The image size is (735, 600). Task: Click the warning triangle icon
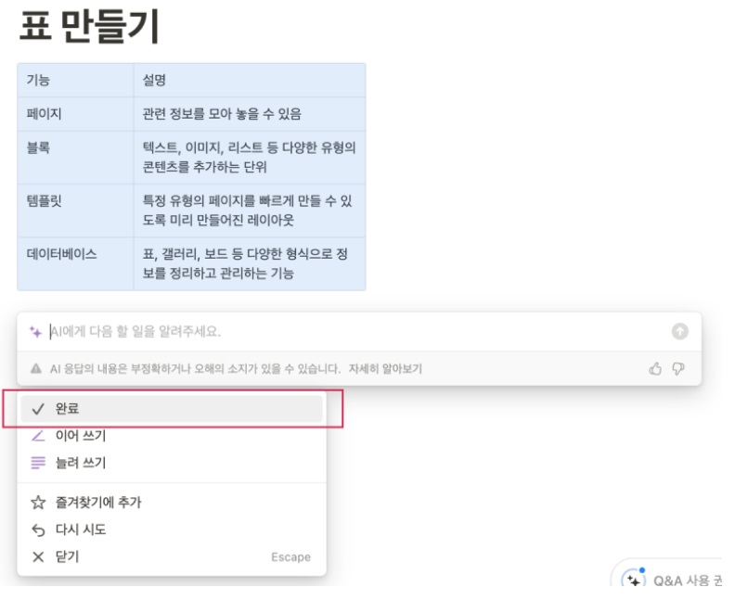(36, 369)
